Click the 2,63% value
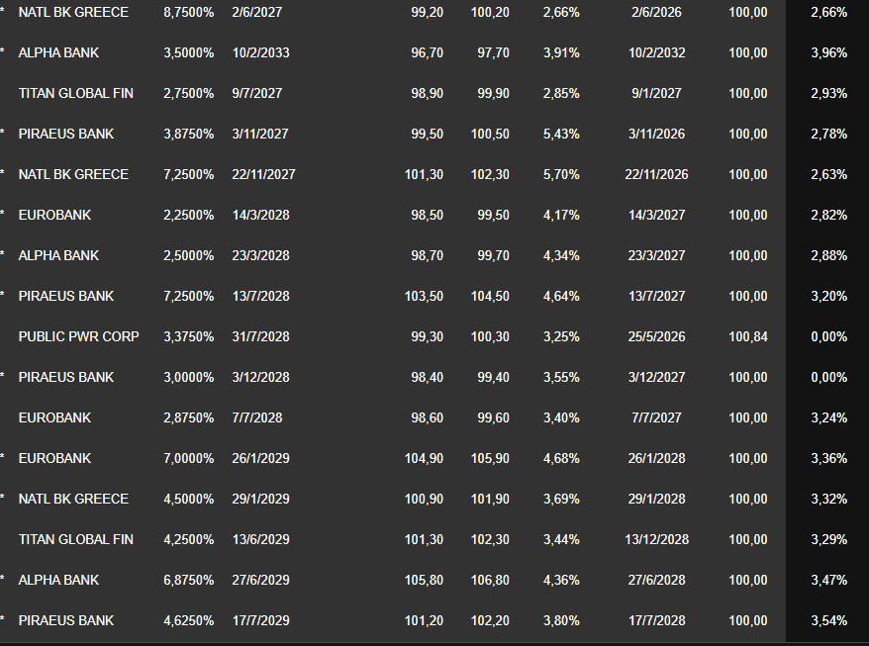 tap(828, 174)
